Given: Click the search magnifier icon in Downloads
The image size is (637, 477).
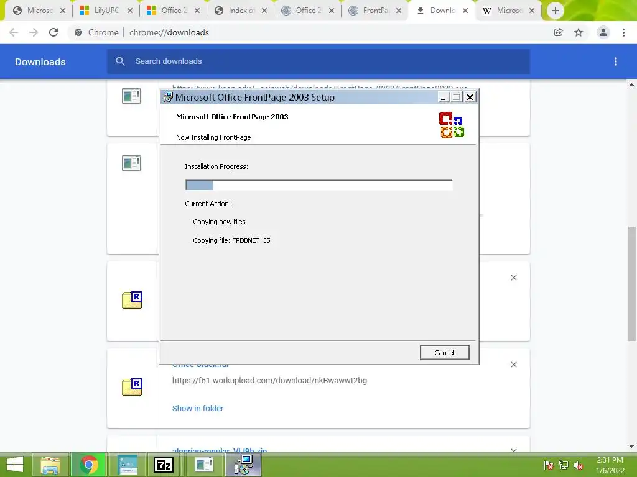Looking at the screenshot, I should [120, 61].
